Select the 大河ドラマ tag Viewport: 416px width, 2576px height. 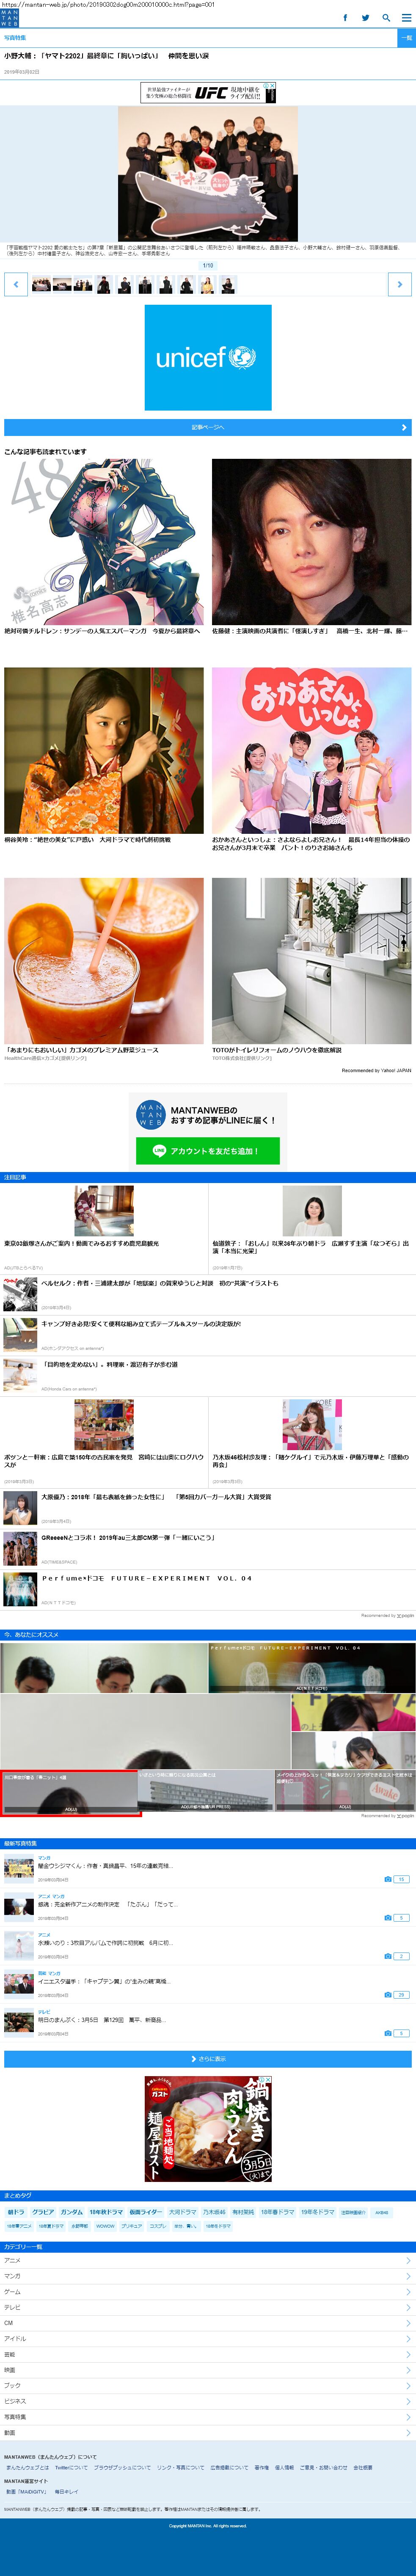pyautogui.click(x=183, y=2212)
